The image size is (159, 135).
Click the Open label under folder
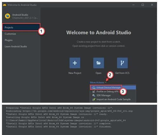click(x=99, y=73)
